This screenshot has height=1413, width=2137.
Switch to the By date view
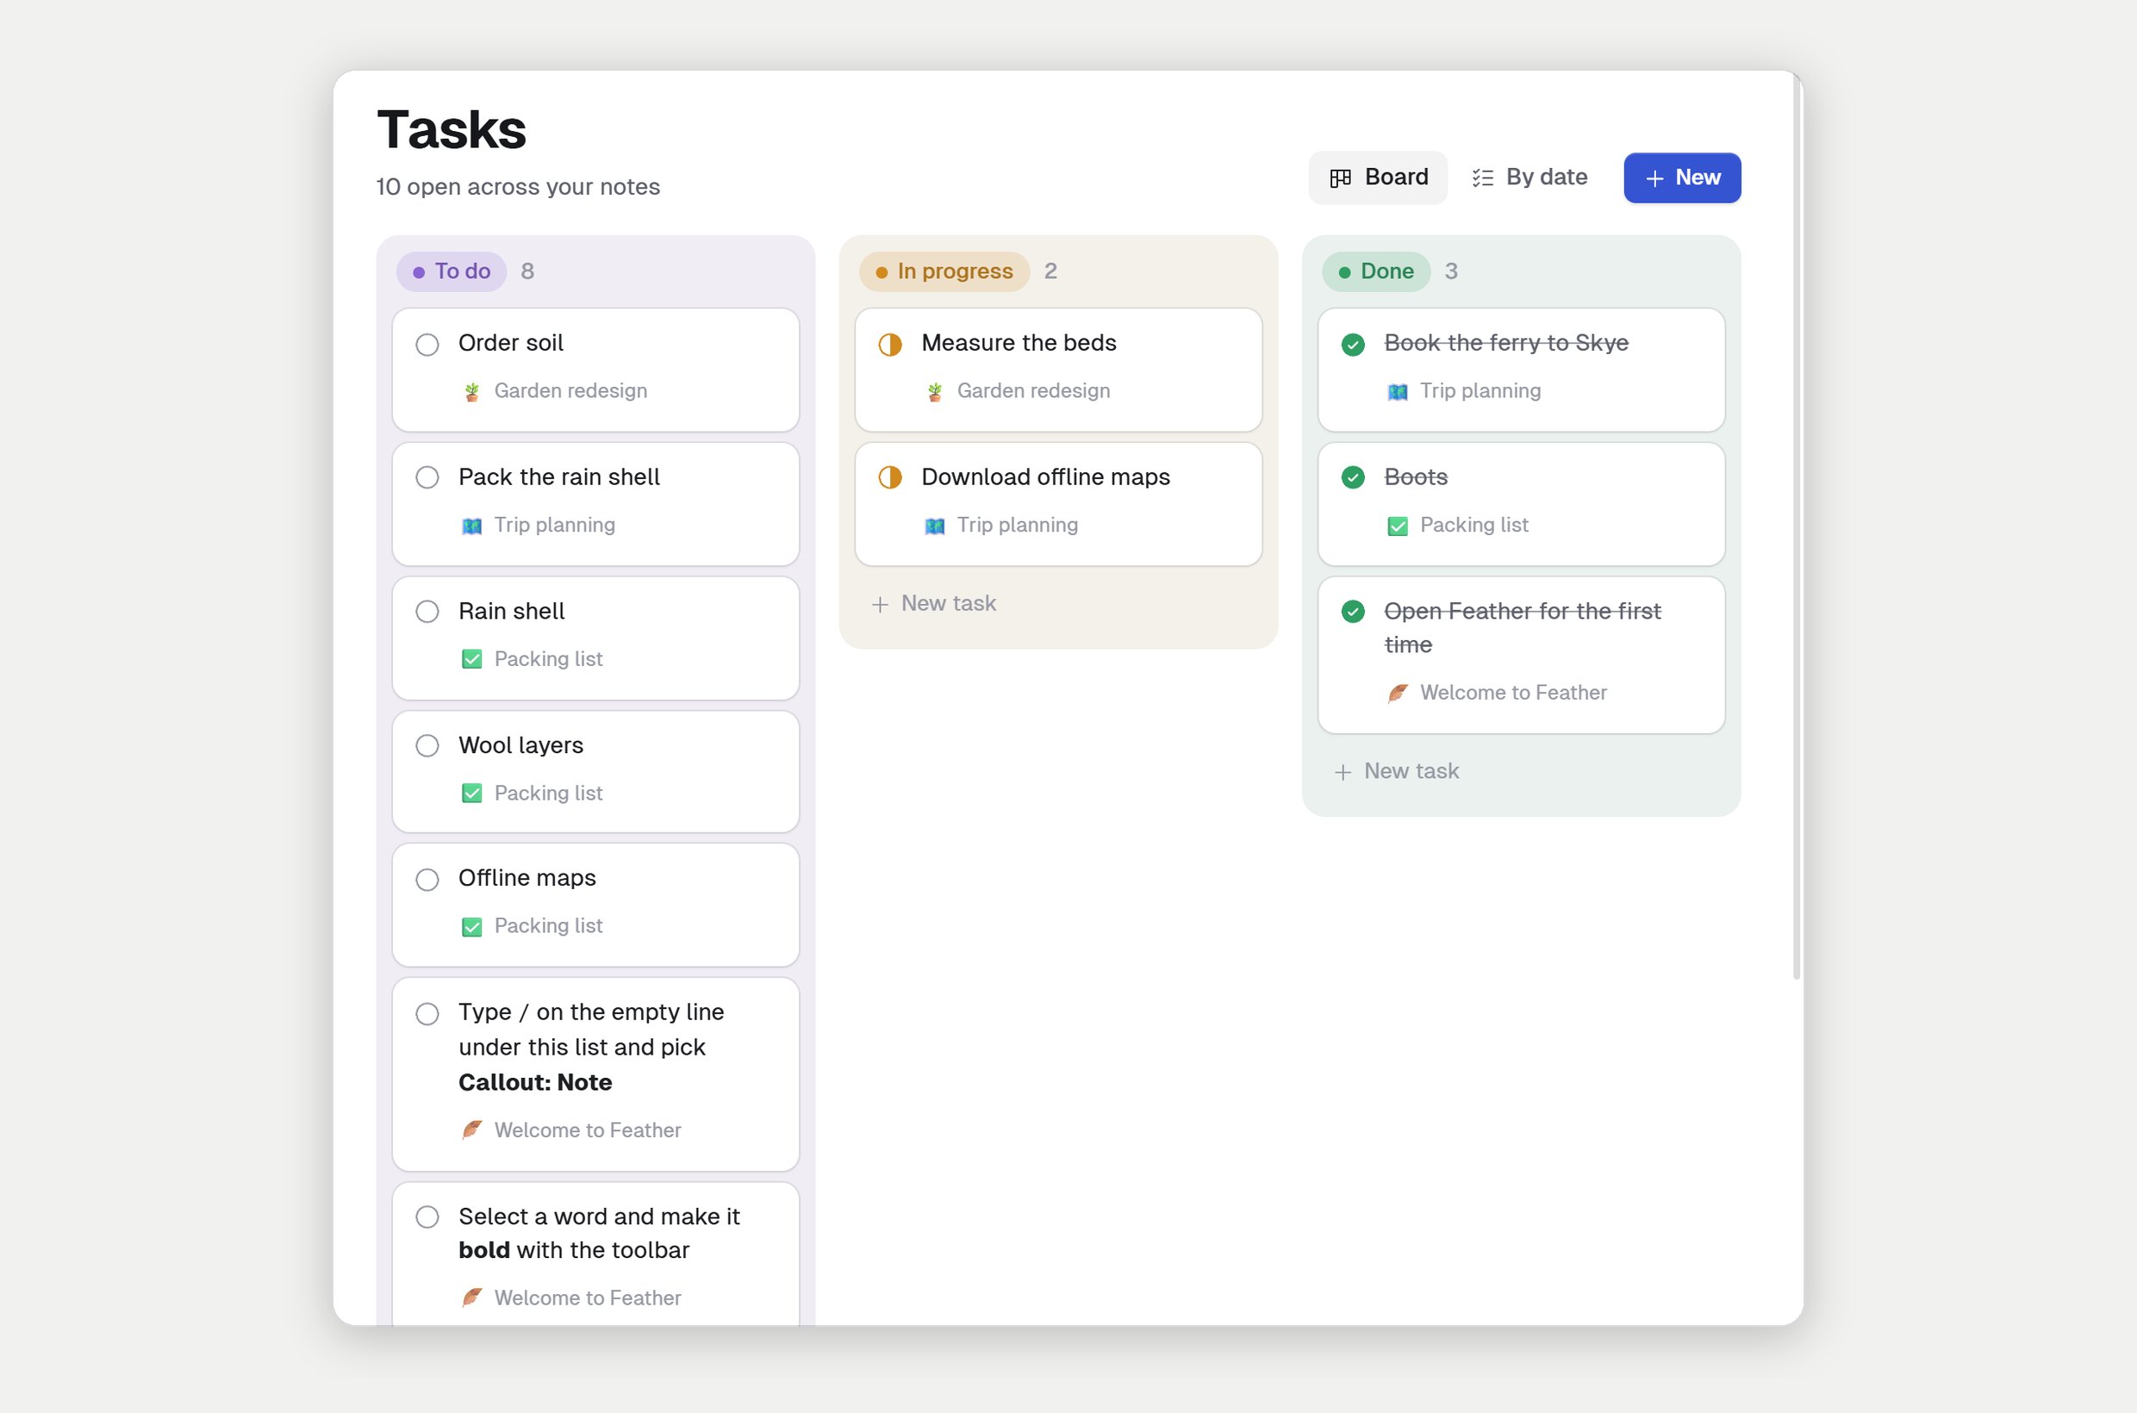(x=1530, y=177)
